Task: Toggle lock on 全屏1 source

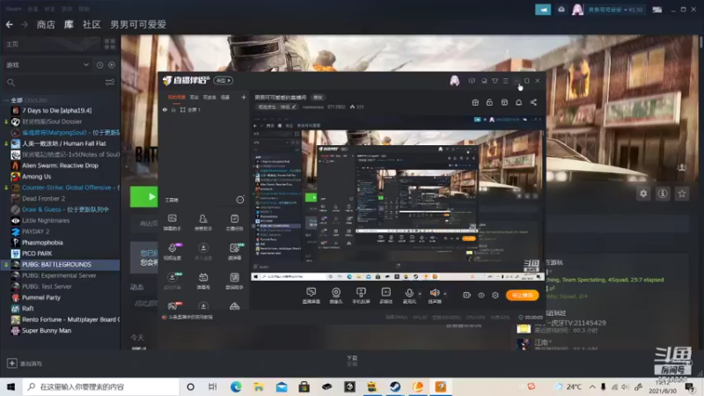Action: pos(173,109)
